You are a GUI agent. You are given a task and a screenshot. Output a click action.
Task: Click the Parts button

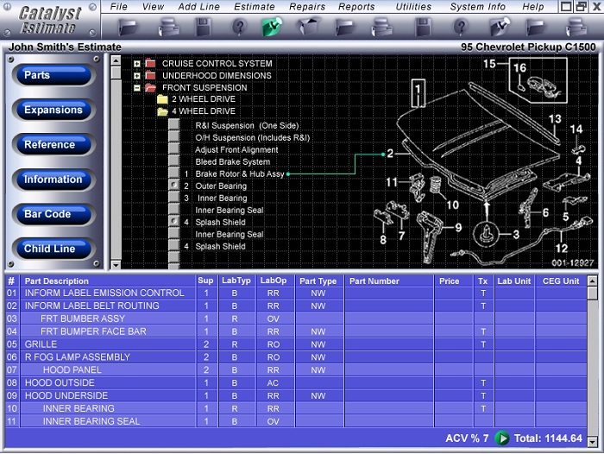53,75
